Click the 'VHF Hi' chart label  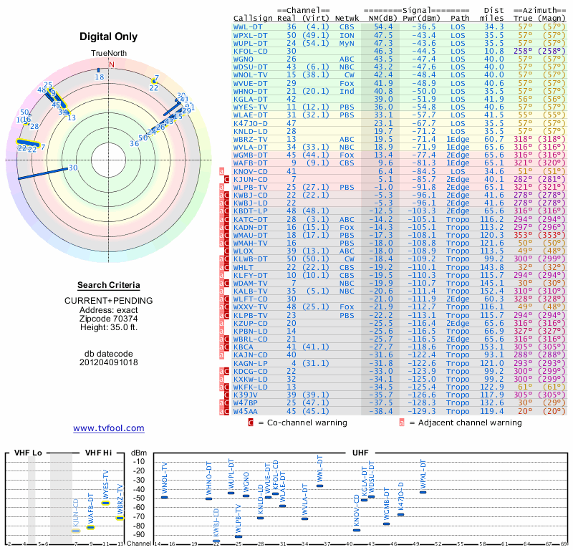pyautogui.click(x=98, y=453)
